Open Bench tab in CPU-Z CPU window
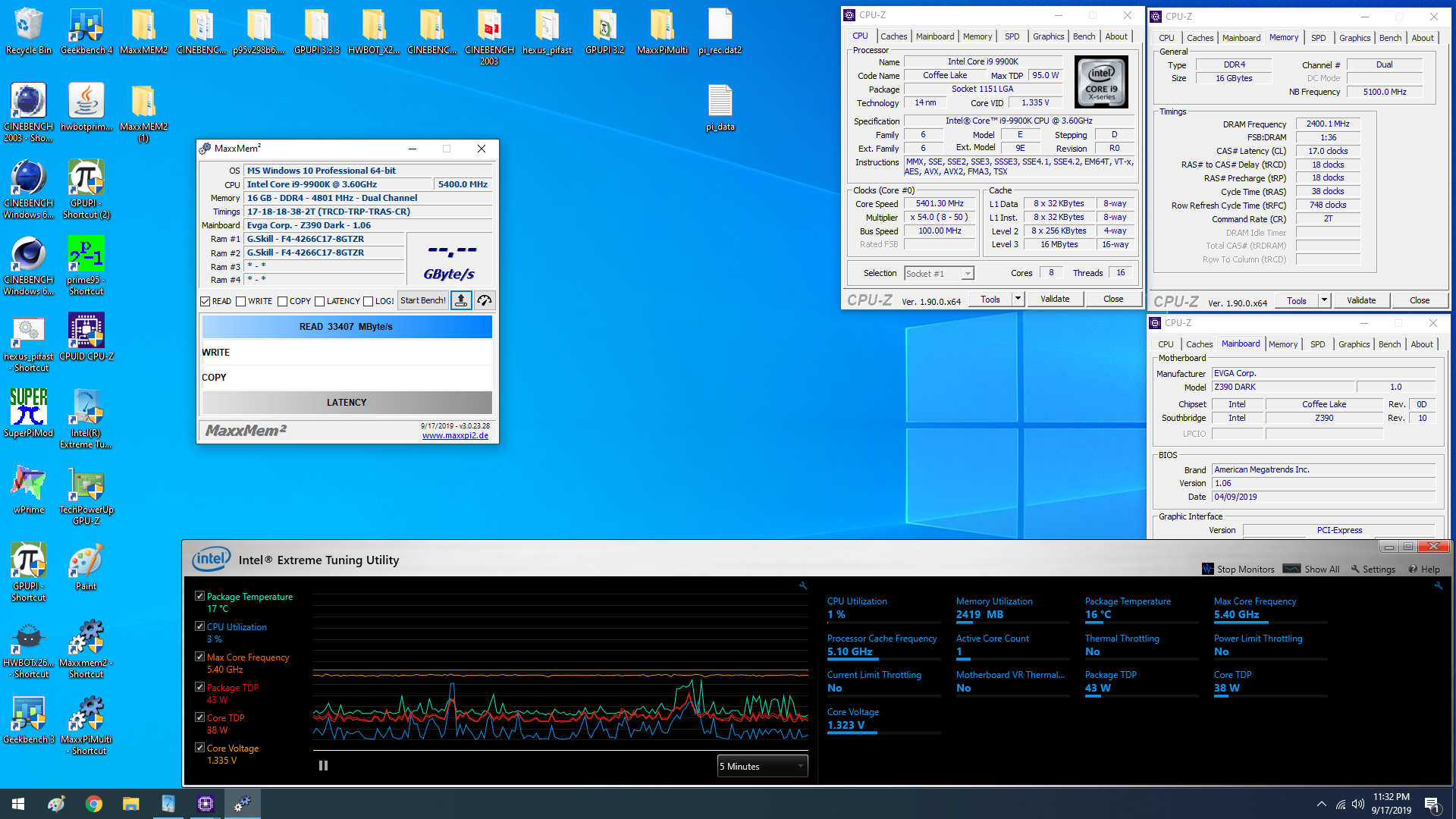Viewport: 1456px width, 819px height. click(x=1084, y=36)
